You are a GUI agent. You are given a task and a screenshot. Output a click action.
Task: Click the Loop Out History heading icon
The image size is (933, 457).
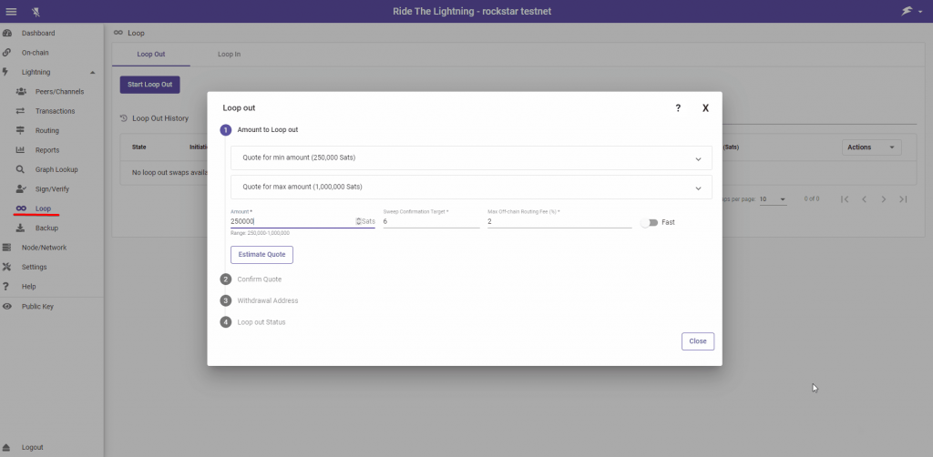(x=124, y=118)
